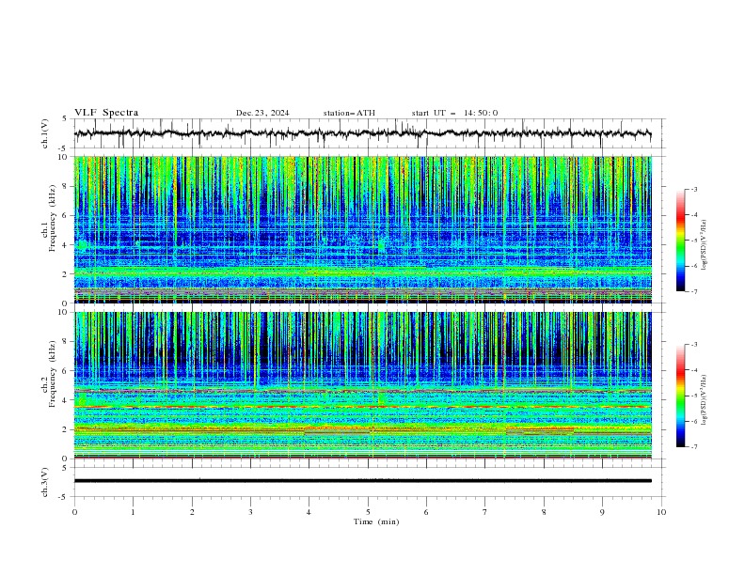The height and width of the screenshot is (575, 745).
Task: Click time axis tick label 5
Action: click(368, 512)
